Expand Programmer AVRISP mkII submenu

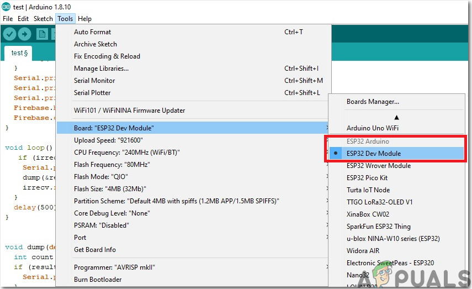pos(193,267)
